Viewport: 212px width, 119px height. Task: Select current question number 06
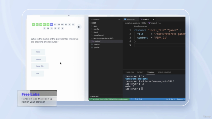(x=52, y=25)
